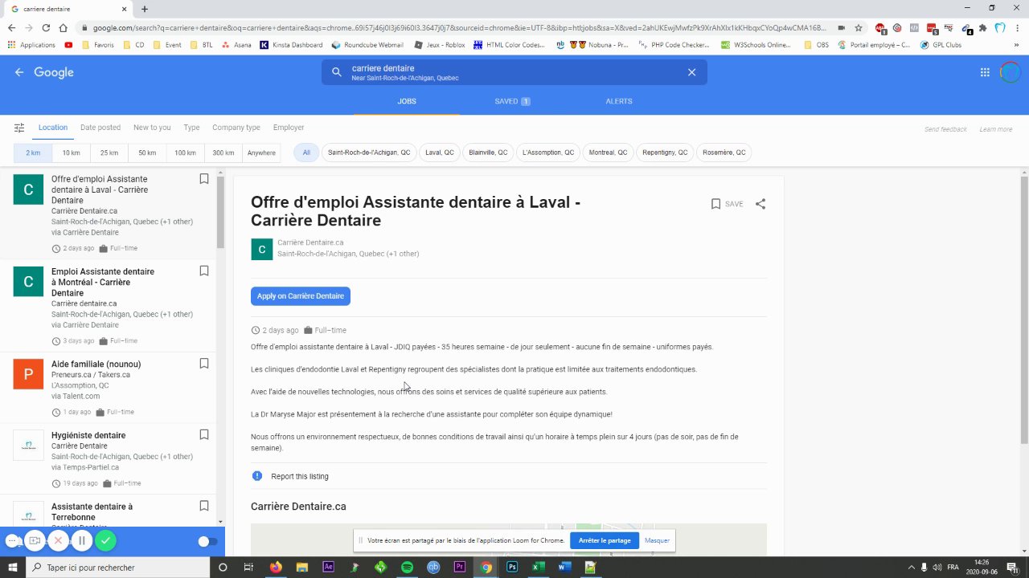Bookmark the Emploi Assistante dentaire à Montréal listing
1029x578 pixels.
click(204, 271)
